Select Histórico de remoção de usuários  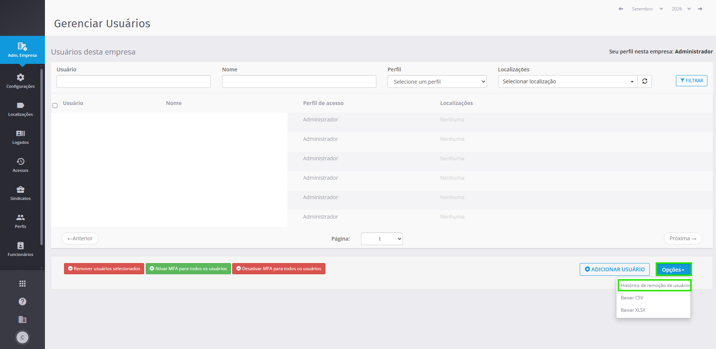[x=655, y=285]
